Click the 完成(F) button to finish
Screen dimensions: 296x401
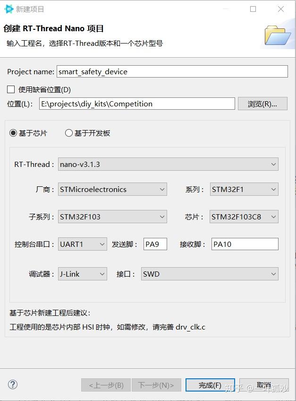pyautogui.click(x=210, y=385)
